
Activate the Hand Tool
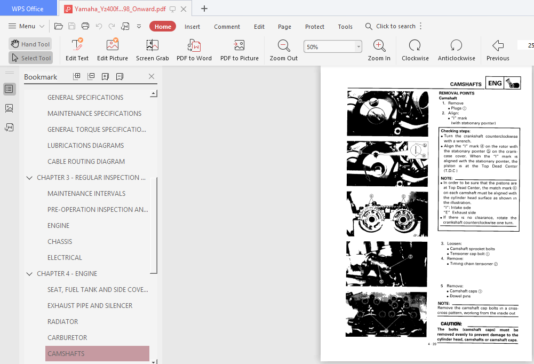point(30,44)
